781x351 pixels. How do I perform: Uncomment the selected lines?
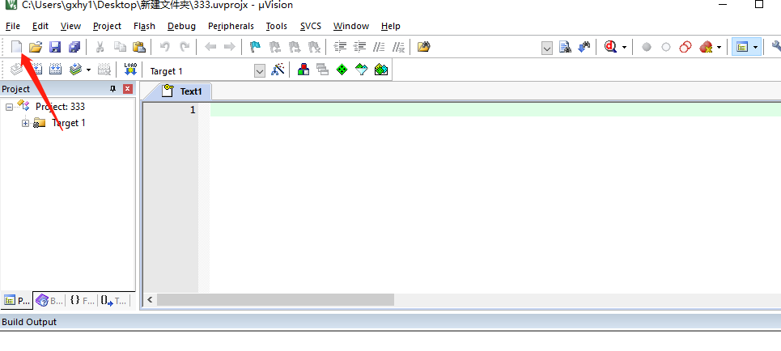[x=398, y=47]
